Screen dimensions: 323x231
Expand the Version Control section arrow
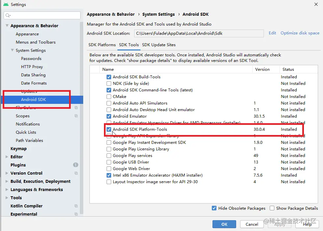tap(7, 173)
